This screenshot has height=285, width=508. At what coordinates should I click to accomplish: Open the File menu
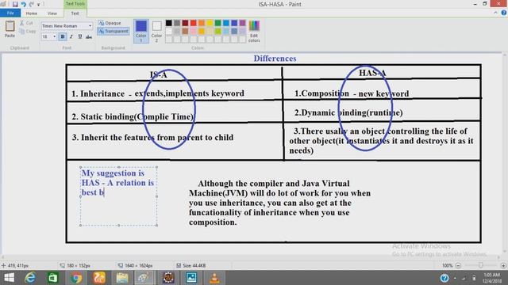pos(10,13)
